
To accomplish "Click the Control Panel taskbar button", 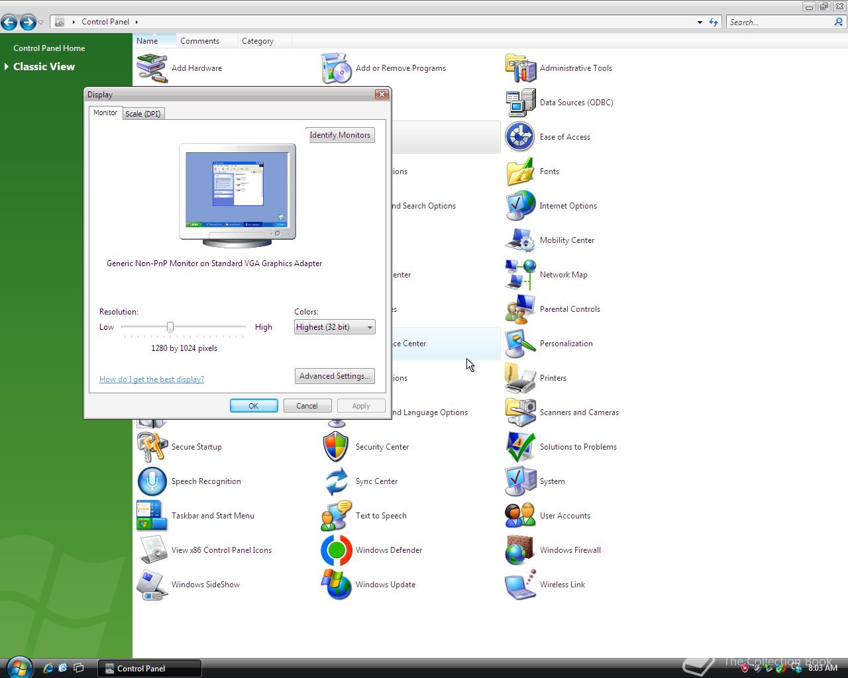I will (x=150, y=668).
